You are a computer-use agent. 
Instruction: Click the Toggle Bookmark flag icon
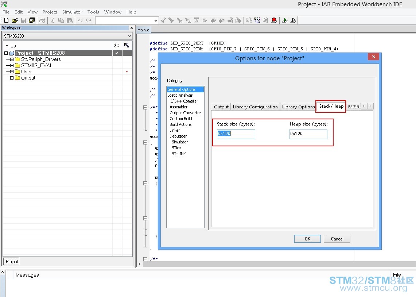point(205,20)
